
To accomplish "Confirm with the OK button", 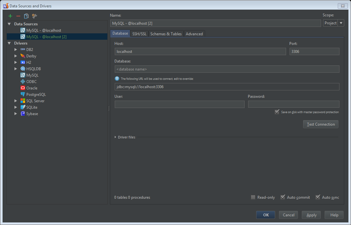I will click(x=266, y=215).
